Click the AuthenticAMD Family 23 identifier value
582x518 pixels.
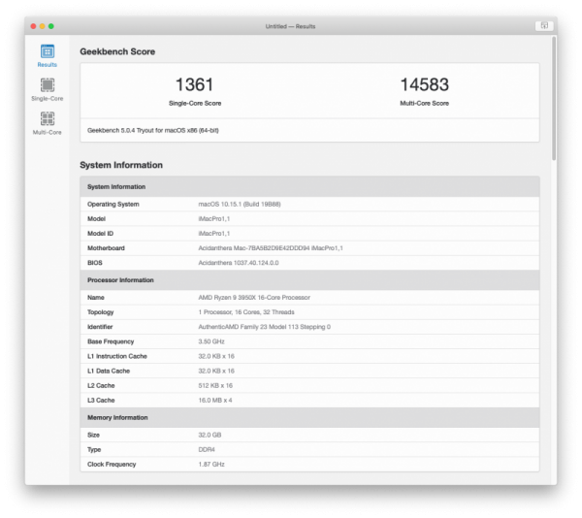coord(264,327)
